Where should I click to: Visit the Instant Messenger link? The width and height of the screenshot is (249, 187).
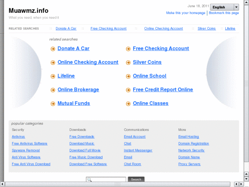pos(138,150)
